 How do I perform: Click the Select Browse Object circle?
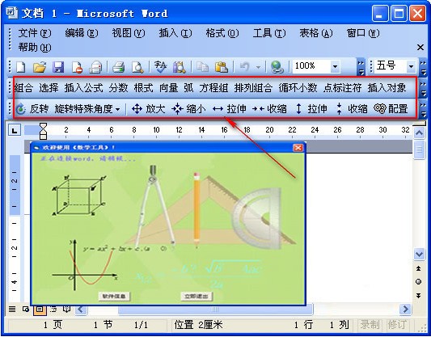(x=418, y=282)
